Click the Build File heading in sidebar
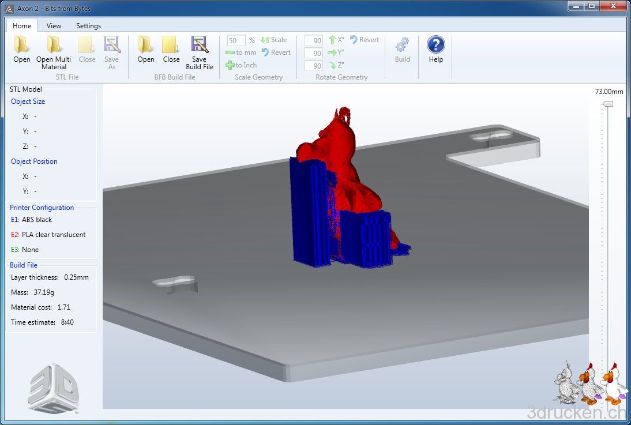This screenshot has height=425, width=631. (x=23, y=265)
